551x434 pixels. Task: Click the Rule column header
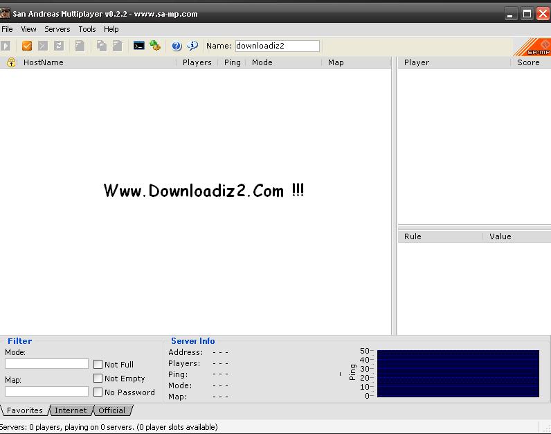[440, 236]
